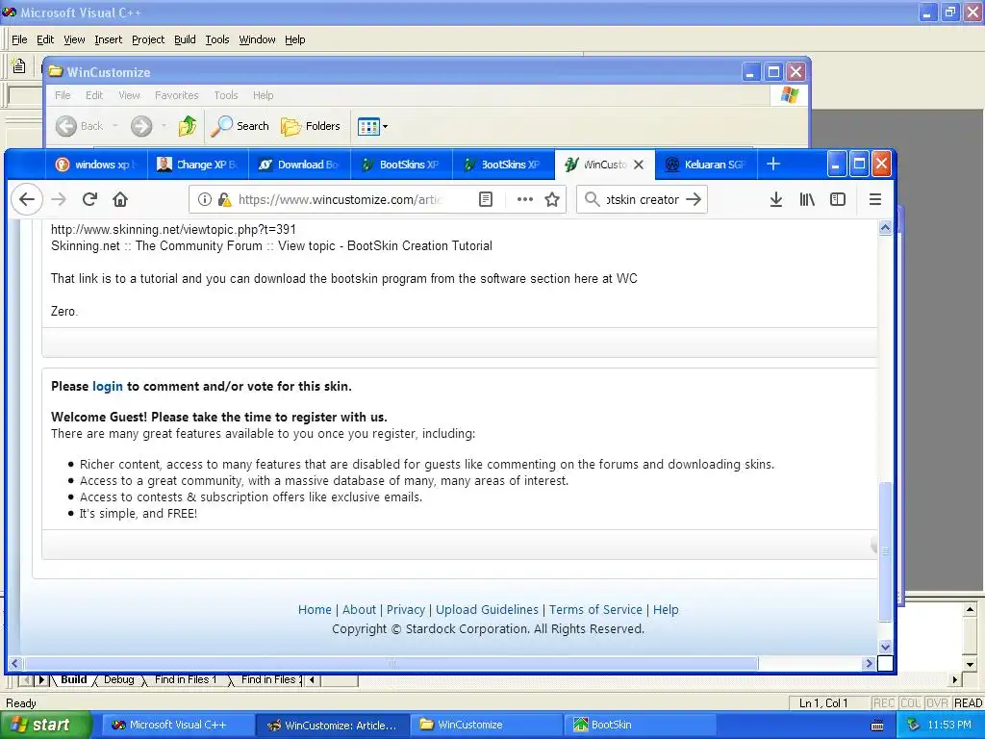Click scroll-down arrow of web page
Image resolution: width=985 pixels, height=739 pixels.
coord(885,647)
